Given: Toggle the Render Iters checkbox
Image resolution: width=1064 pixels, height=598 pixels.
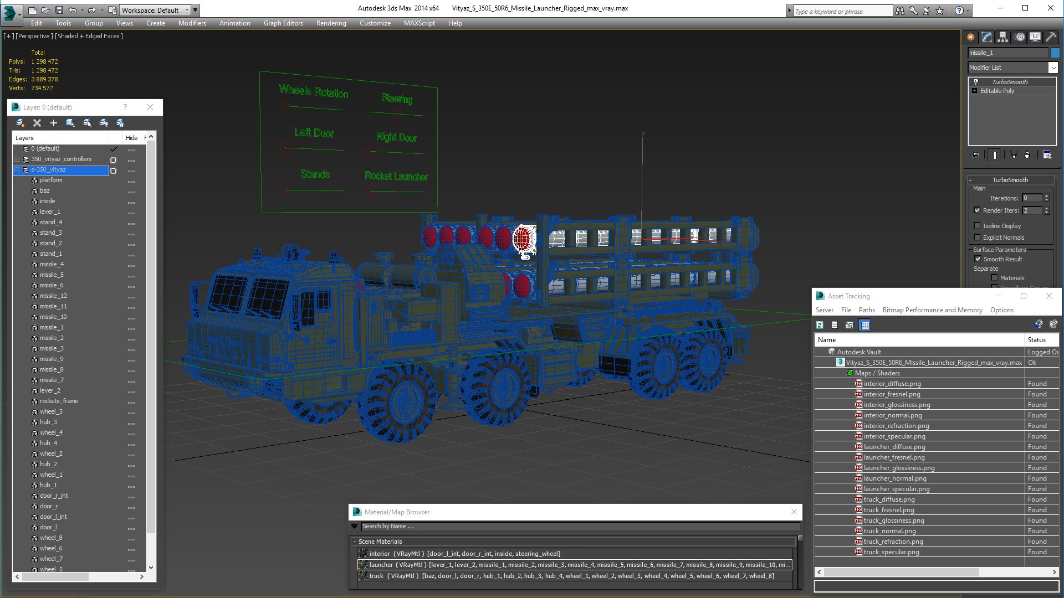Looking at the screenshot, I should (978, 210).
